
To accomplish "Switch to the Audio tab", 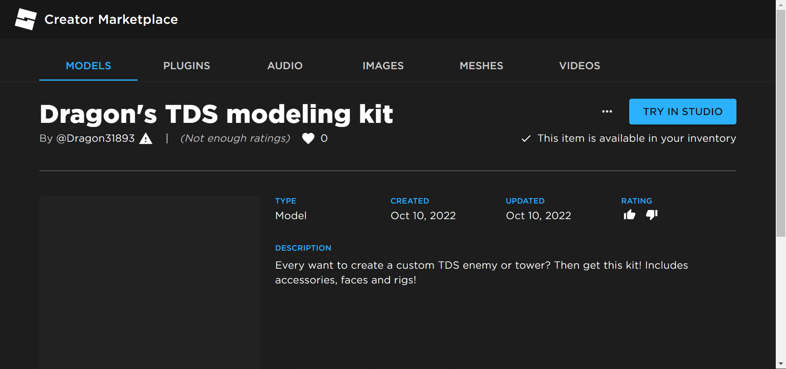I will (x=285, y=66).
